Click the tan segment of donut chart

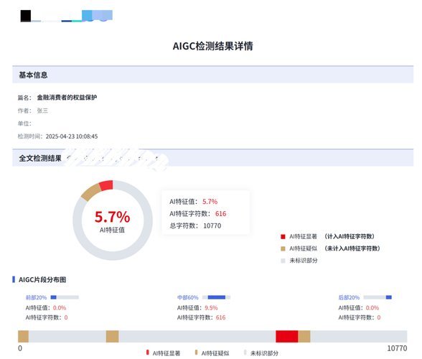coord(91,192)
